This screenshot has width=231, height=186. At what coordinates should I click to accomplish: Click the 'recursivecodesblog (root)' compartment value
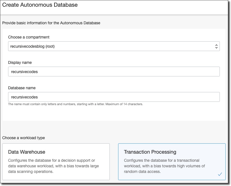click(x=33, y=46)
